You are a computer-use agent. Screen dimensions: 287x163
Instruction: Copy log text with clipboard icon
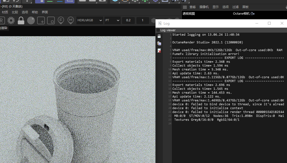[x=159, y=43]
